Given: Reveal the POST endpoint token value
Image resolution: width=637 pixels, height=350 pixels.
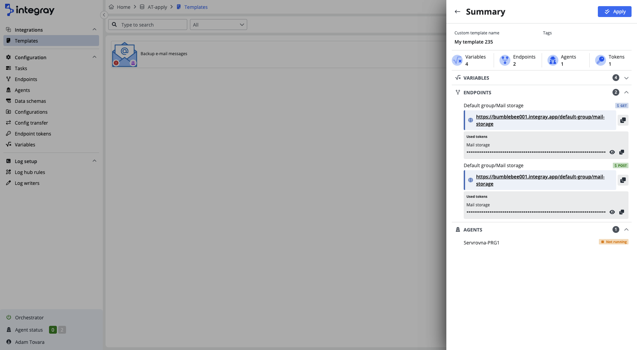Looking at the screenshot, I should pos(612,212).
